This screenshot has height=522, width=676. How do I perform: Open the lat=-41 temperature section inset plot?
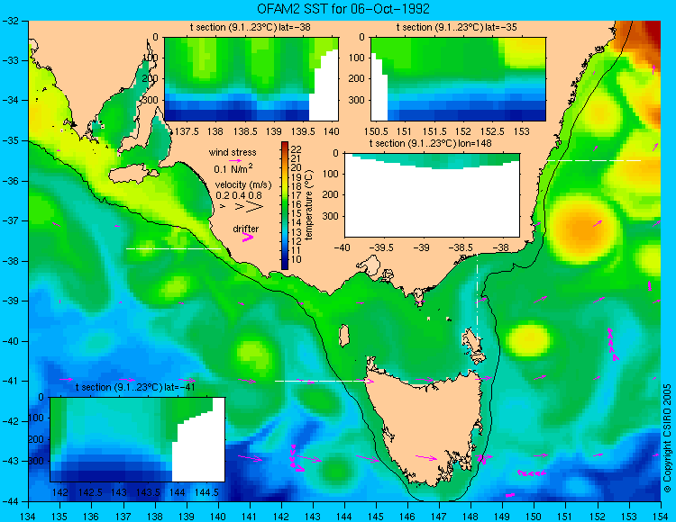pyautogui.click(x=138, y=439)
